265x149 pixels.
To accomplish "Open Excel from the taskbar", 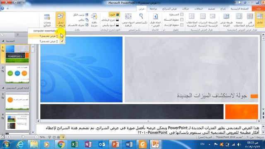I will (x=75, y=144).
